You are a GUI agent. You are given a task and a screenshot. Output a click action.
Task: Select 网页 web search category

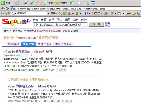pos(43,20)
